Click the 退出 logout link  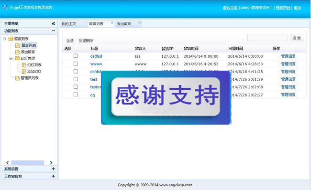[297, 8]
